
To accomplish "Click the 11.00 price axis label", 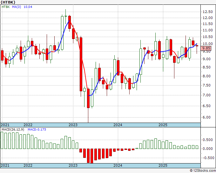I will [x=208, y=30].
